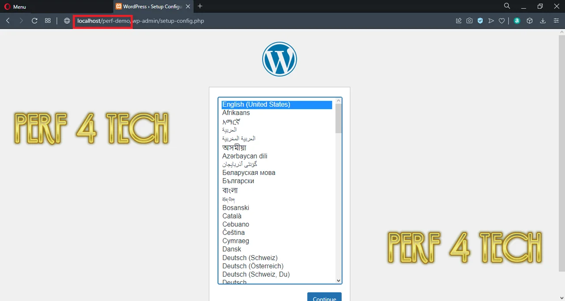
Task: Click the language list scrollbar thumb
Action: point(339,118)
